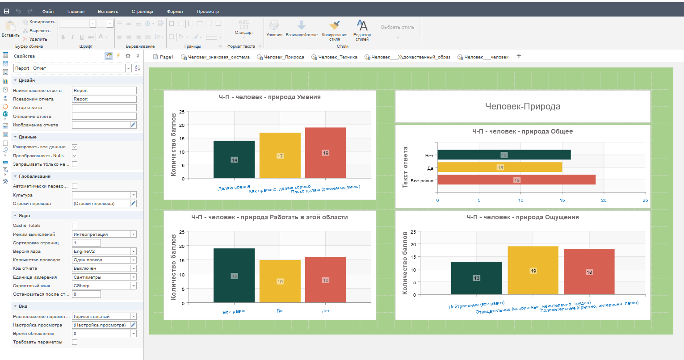The height and width of the screenshot is (360, 684).
Task: Click the 'Автор отчета' input field
Action: 104,108
